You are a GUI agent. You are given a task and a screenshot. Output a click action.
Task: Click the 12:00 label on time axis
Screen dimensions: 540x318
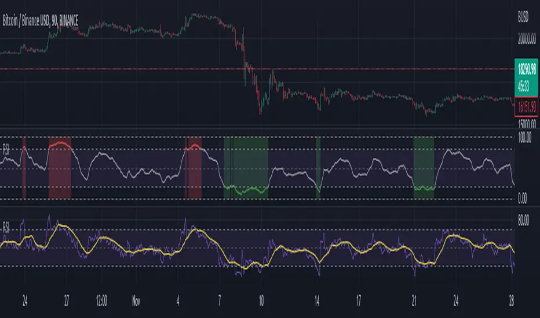101,301
